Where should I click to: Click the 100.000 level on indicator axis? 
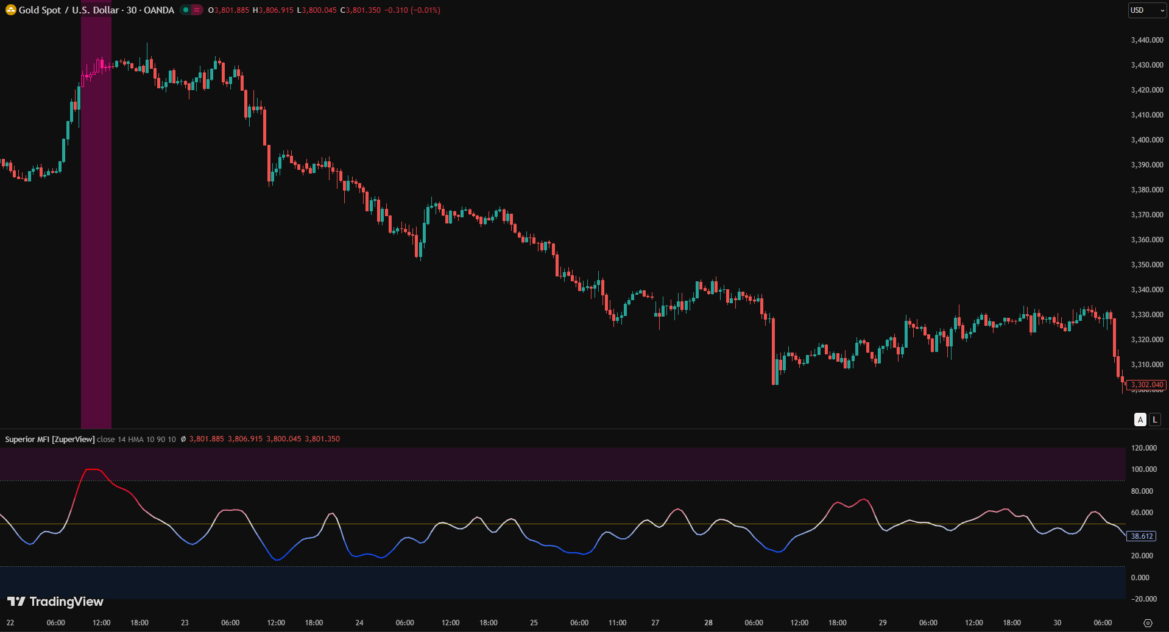1143,469
